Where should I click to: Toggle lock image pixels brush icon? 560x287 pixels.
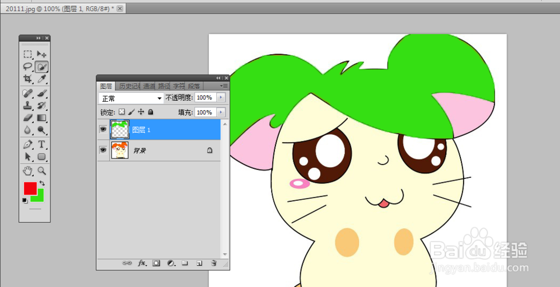132,112
